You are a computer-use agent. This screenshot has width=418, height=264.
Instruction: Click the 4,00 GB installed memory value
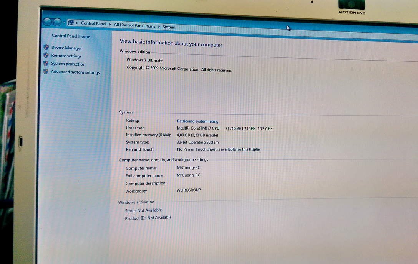pyautogui.click(x=197, y=135)
